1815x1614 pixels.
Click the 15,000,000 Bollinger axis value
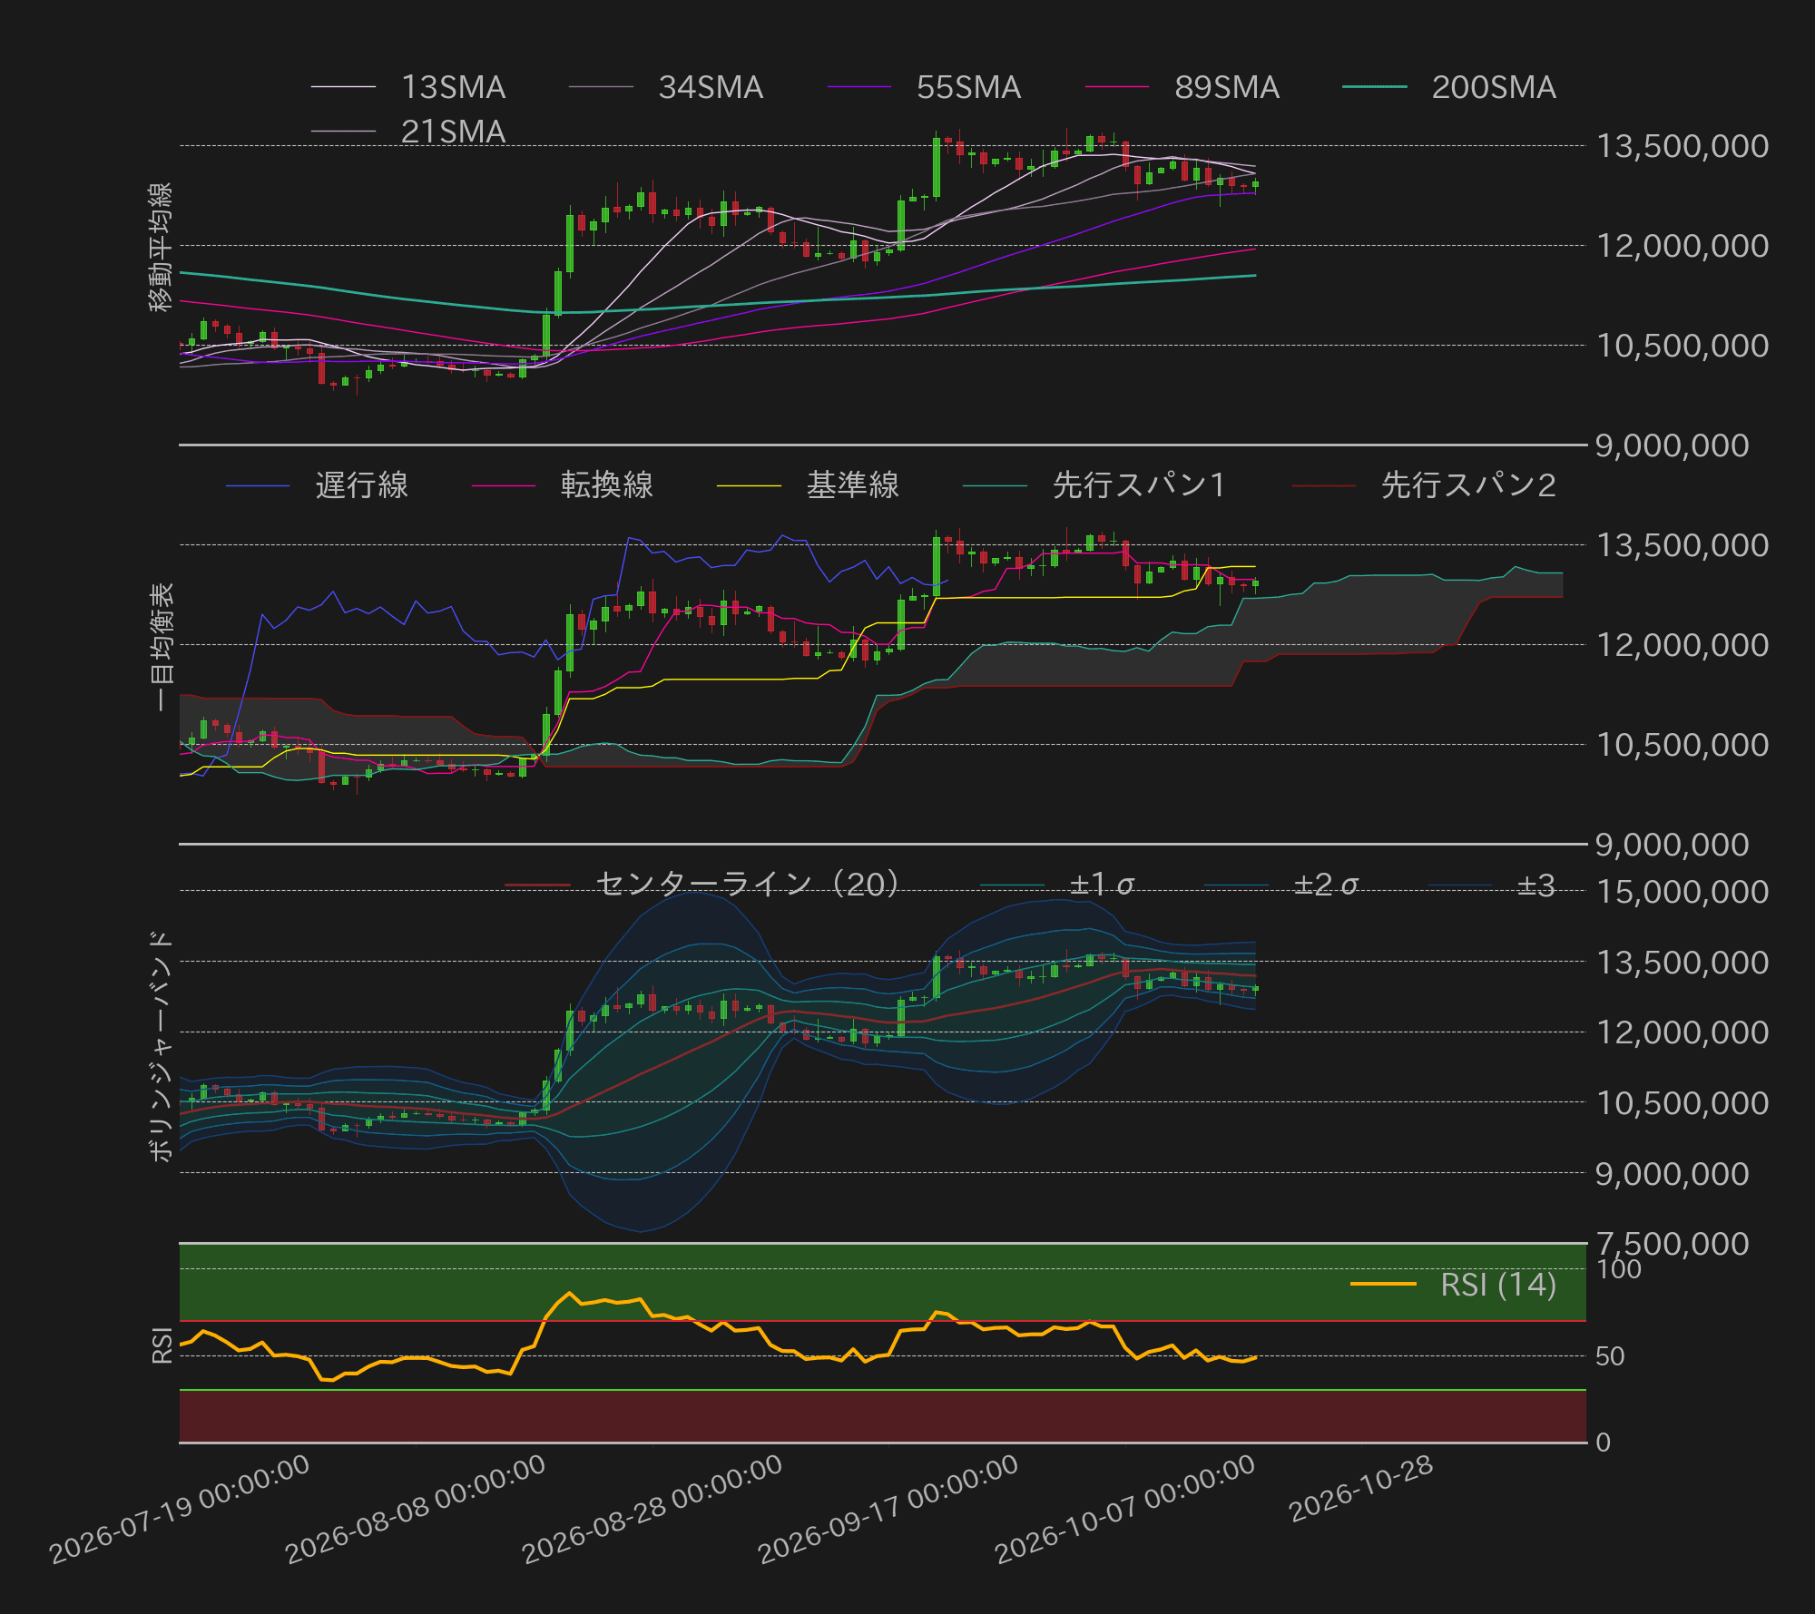(x=1683, y=892)
